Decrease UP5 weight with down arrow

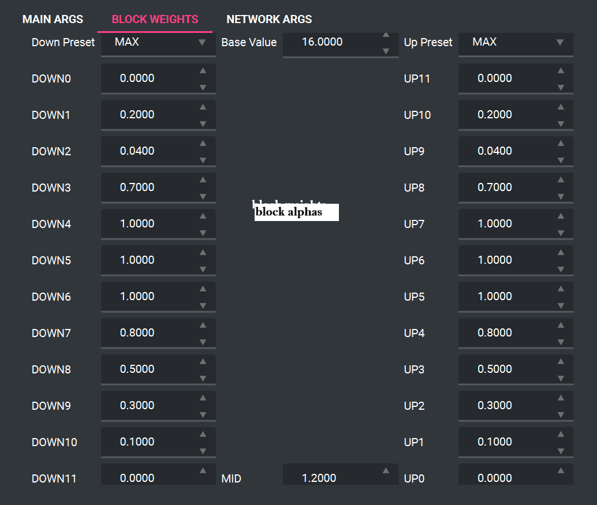click(560, 306)
